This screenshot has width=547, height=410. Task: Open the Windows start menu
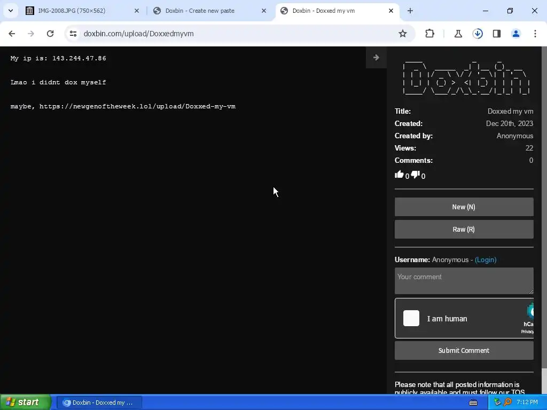pyautogui.click(x=26, y=402)
